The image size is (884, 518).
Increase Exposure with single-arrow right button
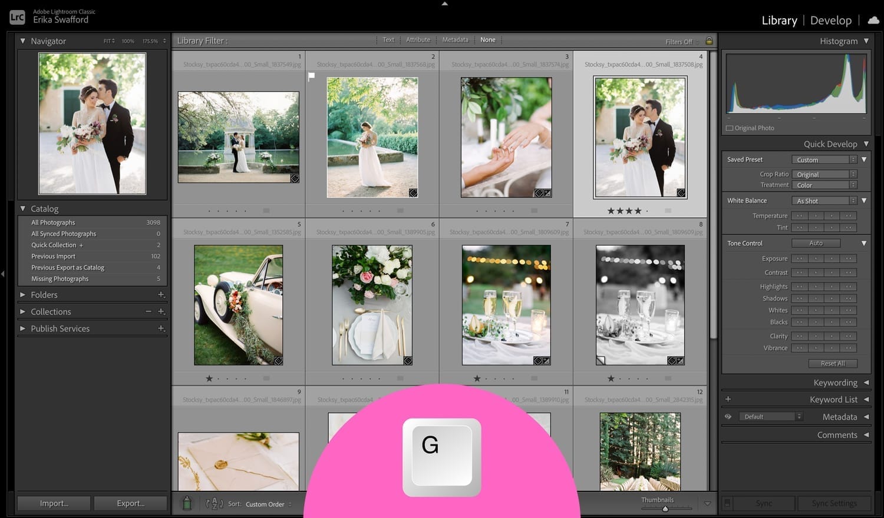[832, 258]
